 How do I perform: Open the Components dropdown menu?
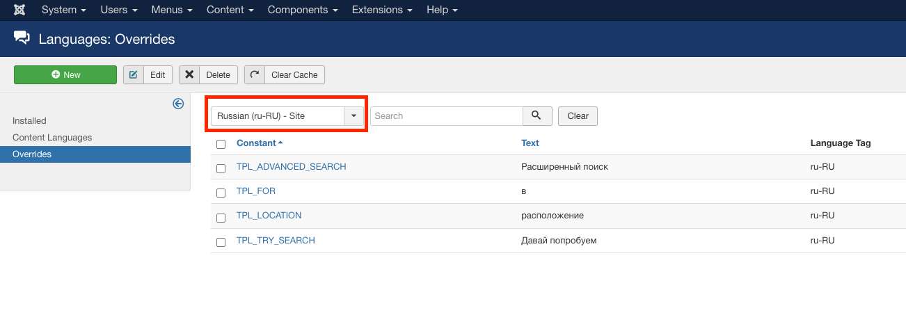303,10
